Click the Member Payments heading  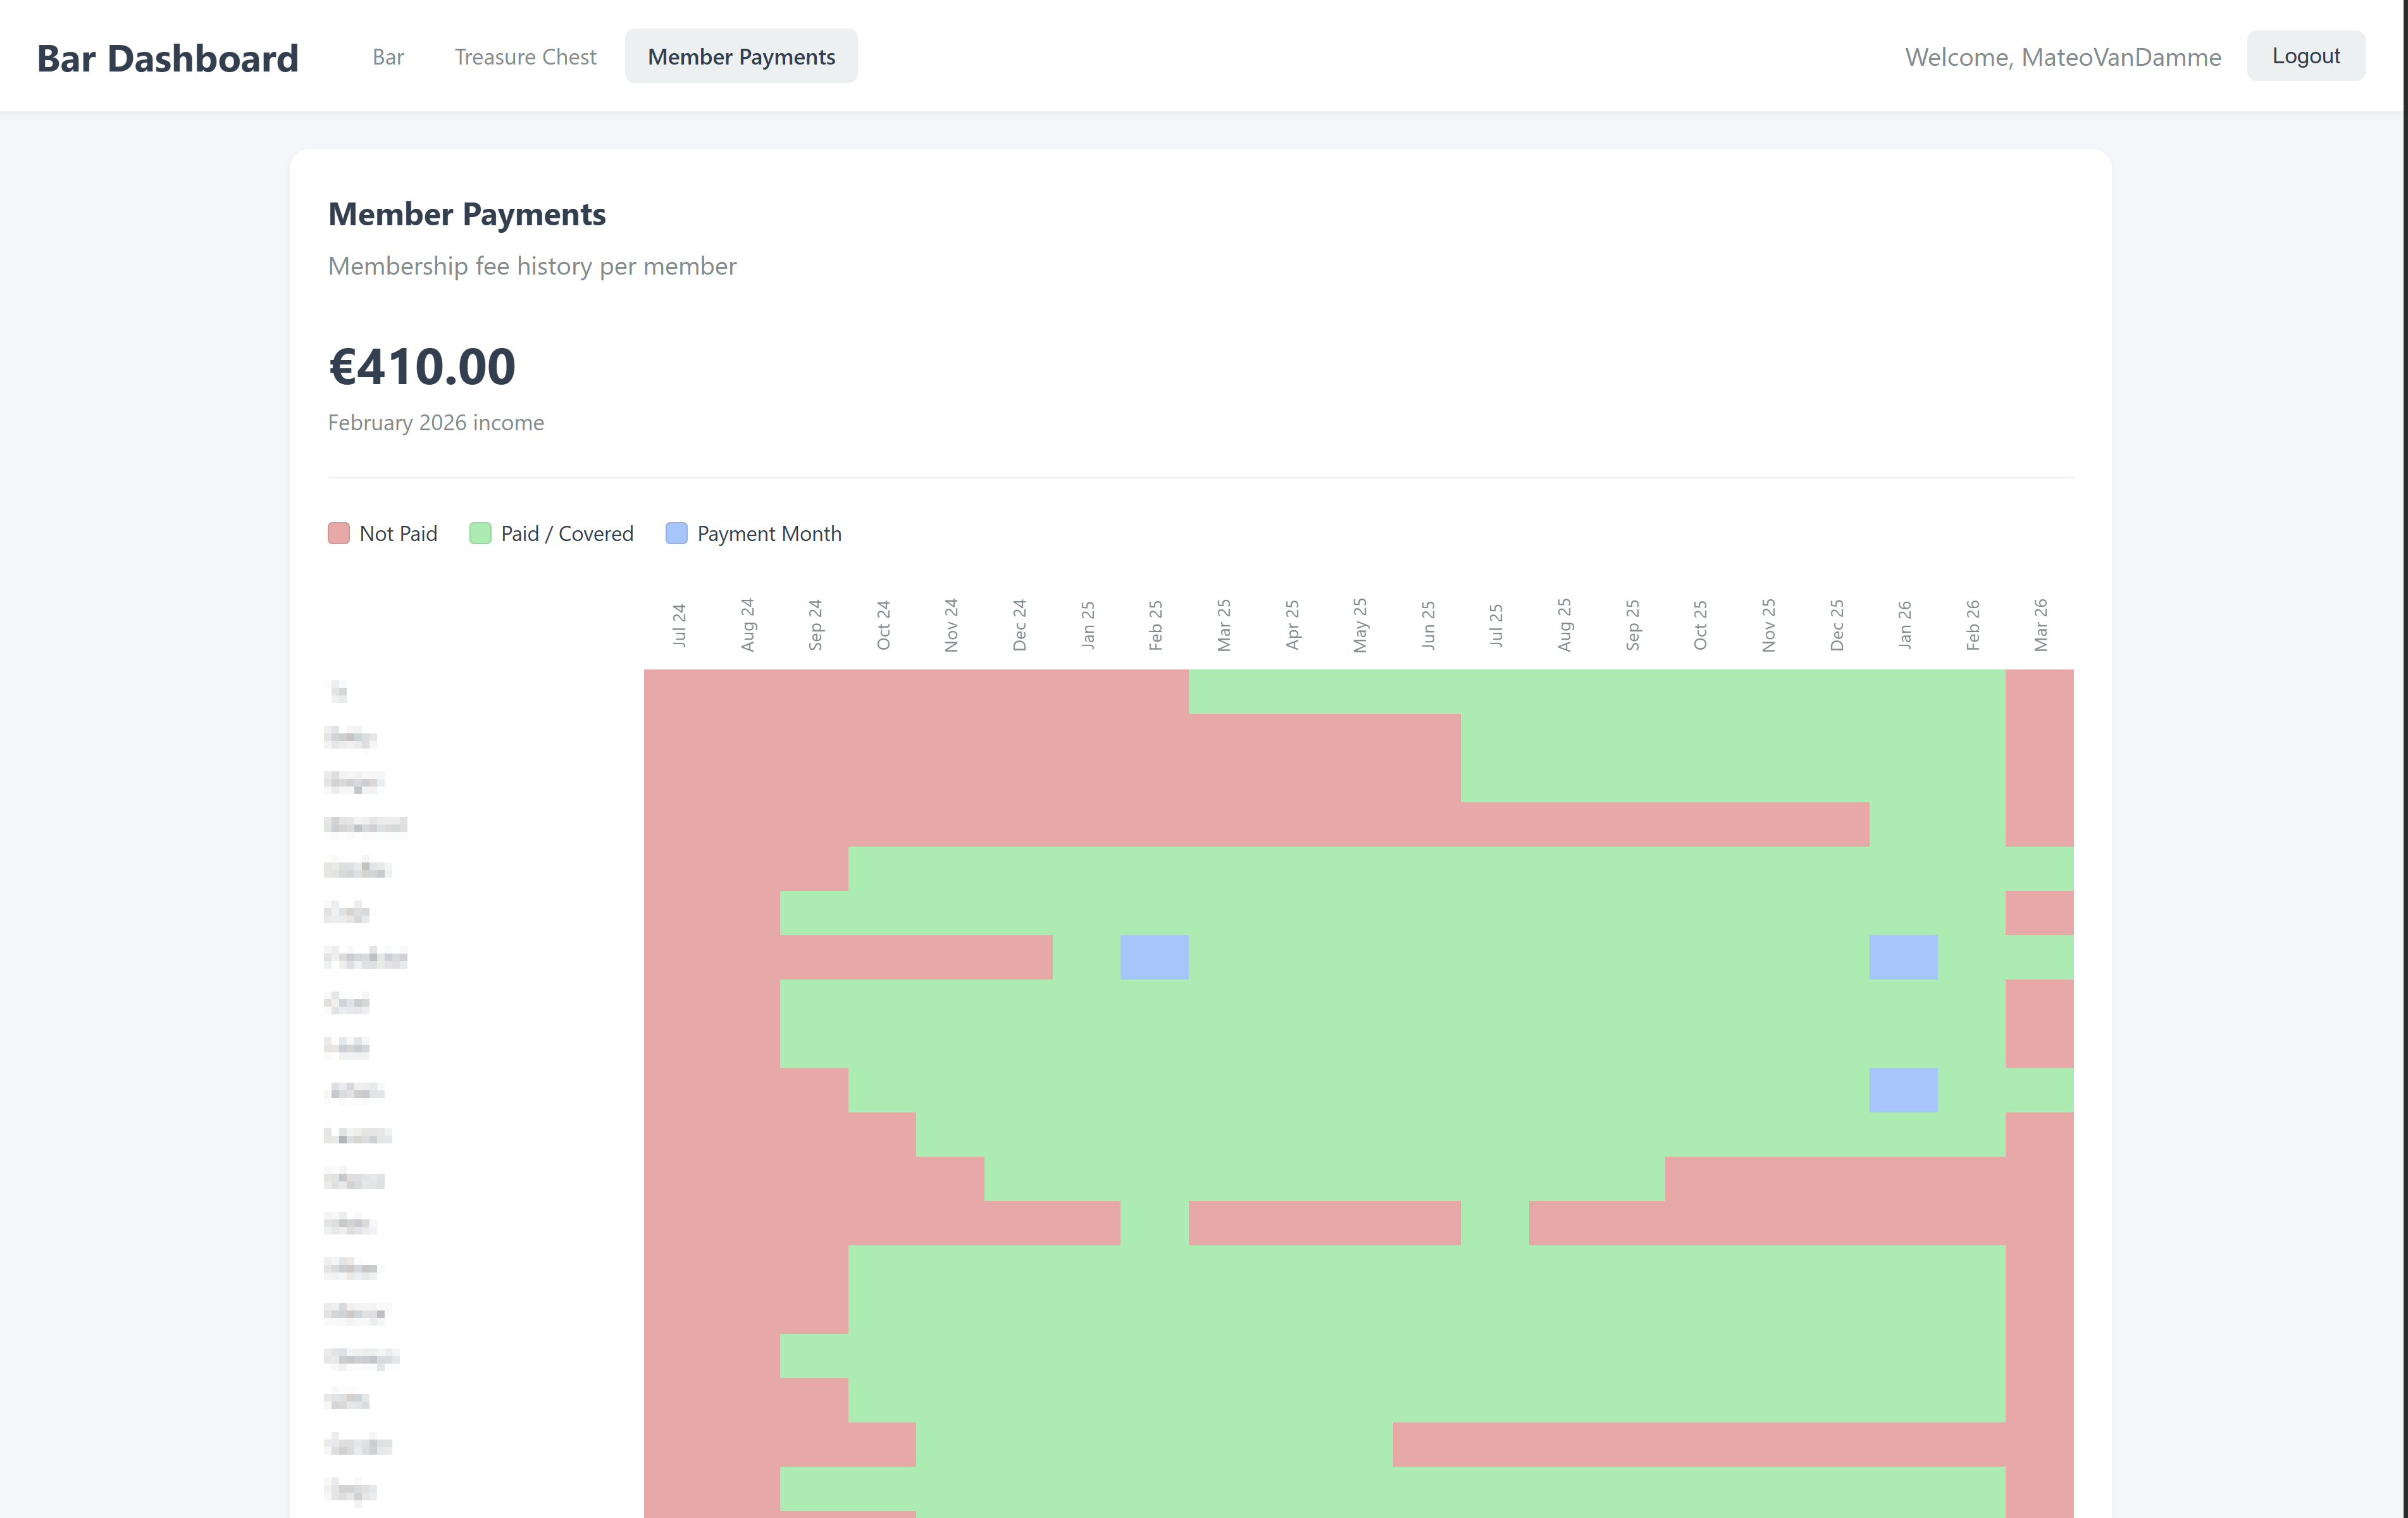coord(466,213)
